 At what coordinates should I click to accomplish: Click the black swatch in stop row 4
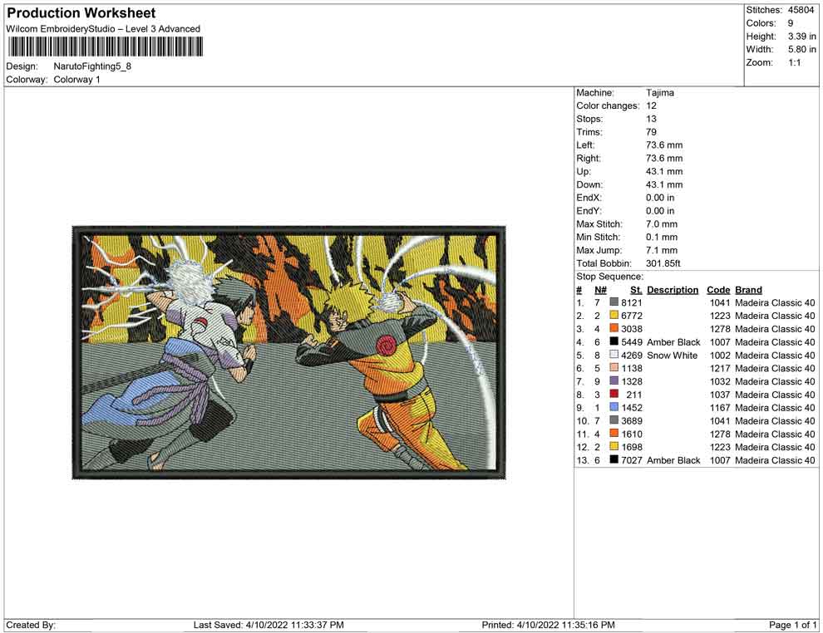click(614, 341)
